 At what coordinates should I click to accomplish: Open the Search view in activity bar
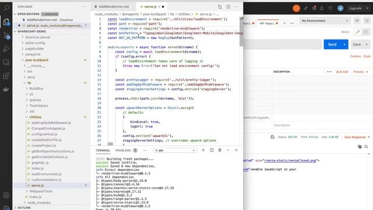coord(6,8)
